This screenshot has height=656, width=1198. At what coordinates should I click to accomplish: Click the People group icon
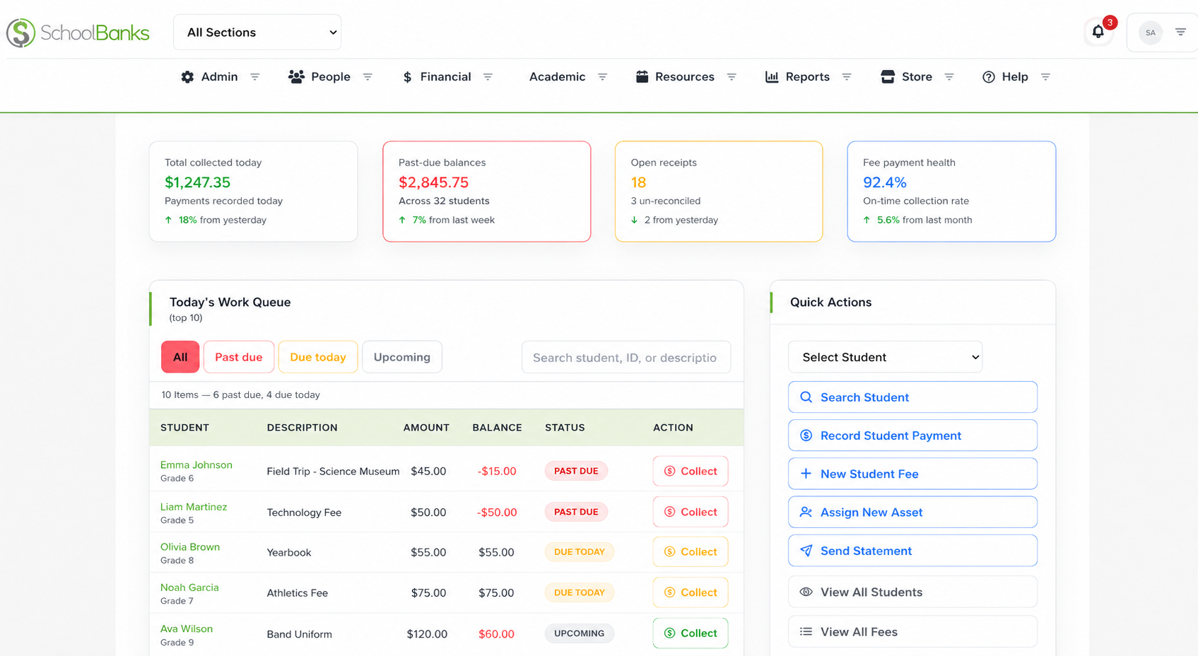pos(296,76)
